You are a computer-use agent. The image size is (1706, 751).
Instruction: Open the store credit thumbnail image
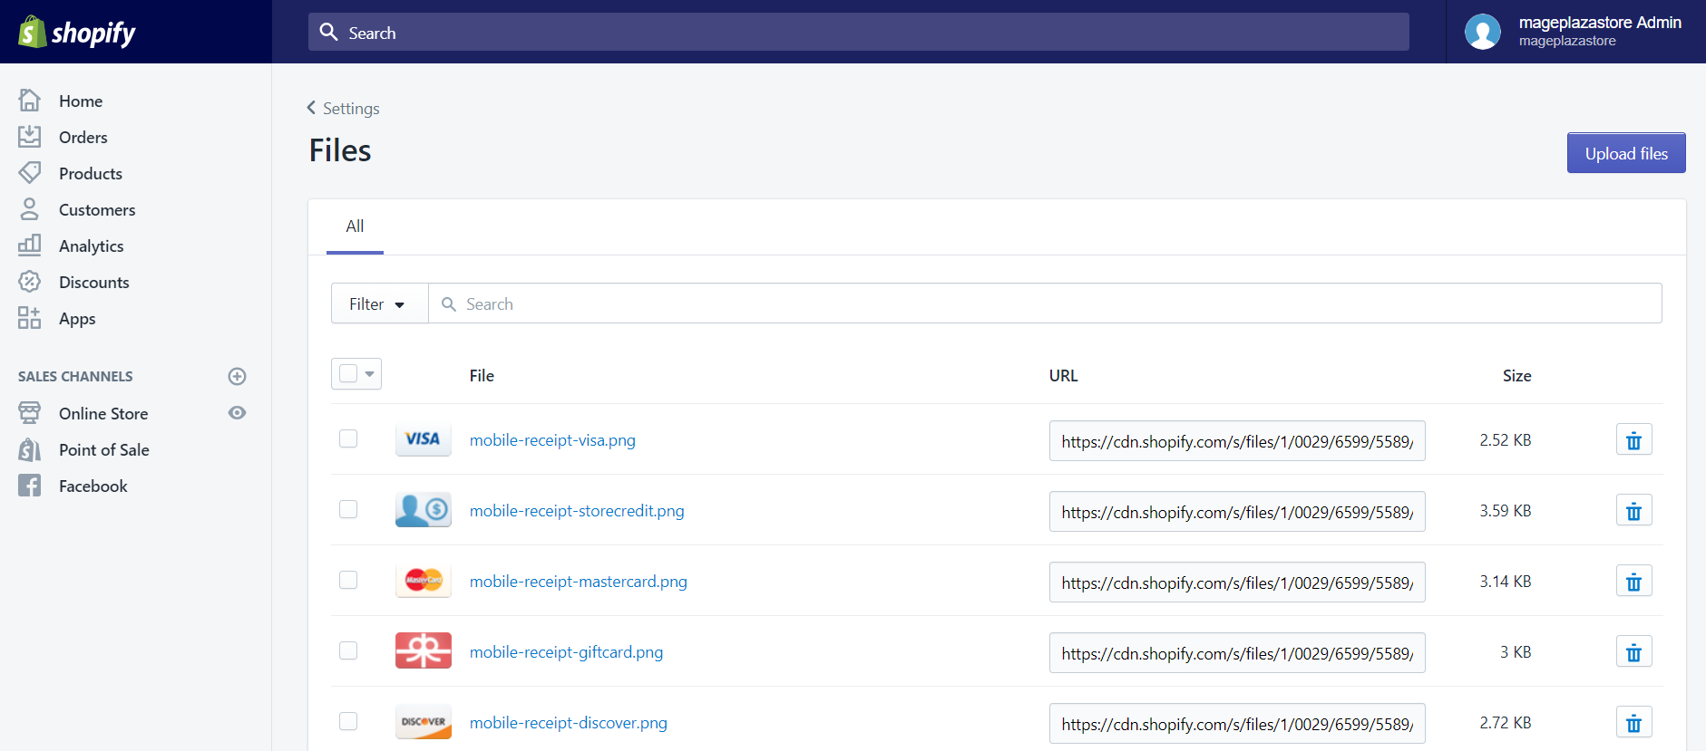tap(424, 510)
